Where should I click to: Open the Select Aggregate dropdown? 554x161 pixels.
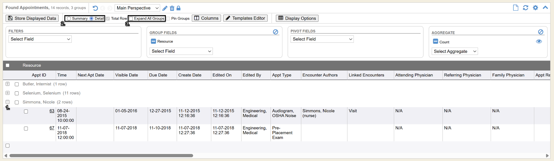click(x=454, y=51)
